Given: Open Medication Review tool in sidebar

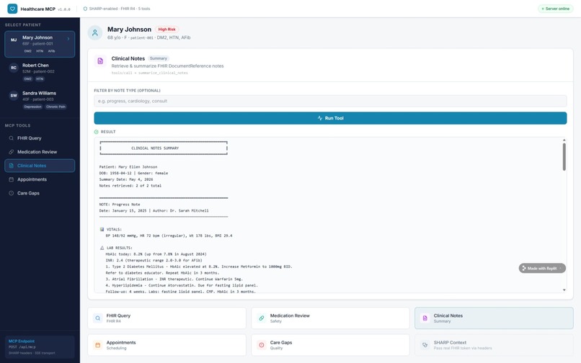Looking at the screenshot, I should pyautogui.click(x=40, y=152).
